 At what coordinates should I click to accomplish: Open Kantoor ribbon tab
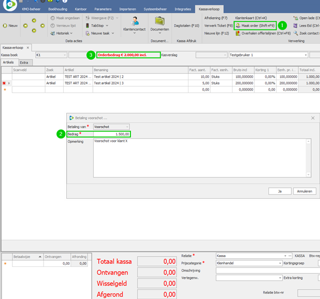tap(81, 9)
